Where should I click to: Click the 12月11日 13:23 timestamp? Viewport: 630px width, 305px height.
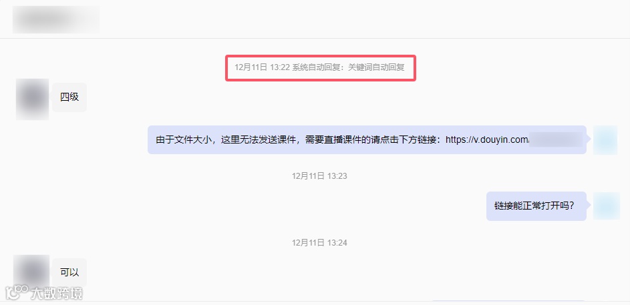[319, 176]
